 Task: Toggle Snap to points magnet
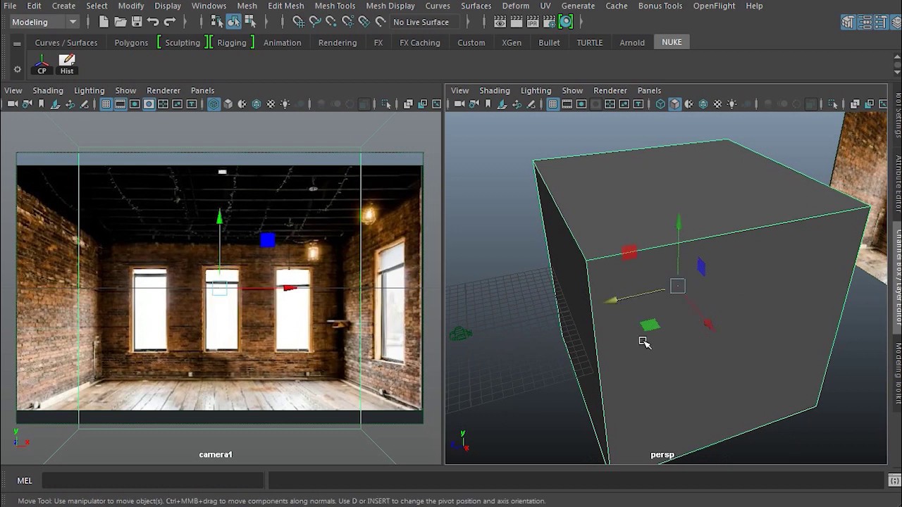[330, 22]
